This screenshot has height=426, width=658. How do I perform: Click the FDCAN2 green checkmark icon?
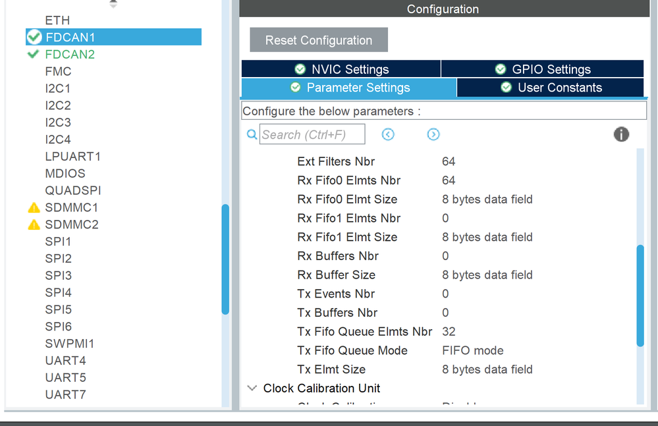tap(33, 54)
